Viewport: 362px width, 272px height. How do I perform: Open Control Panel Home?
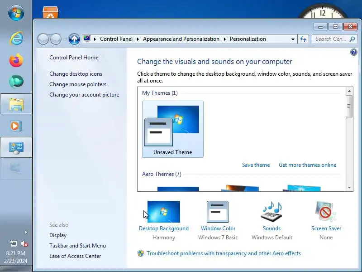click(74, 58)
